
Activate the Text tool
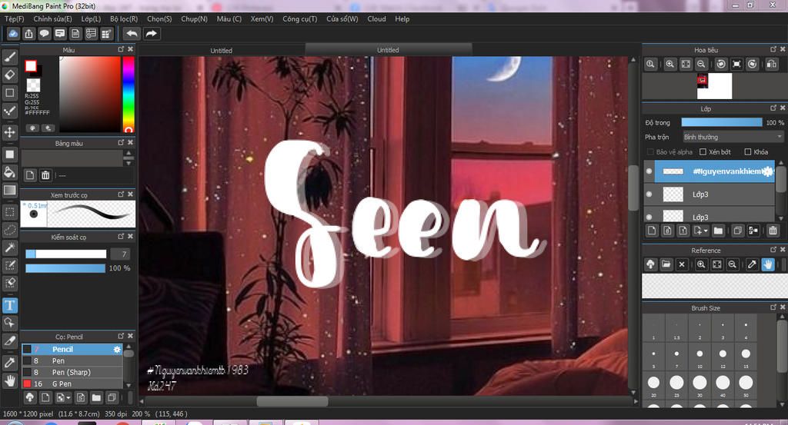pyautogui.click(x=9, y=305)
